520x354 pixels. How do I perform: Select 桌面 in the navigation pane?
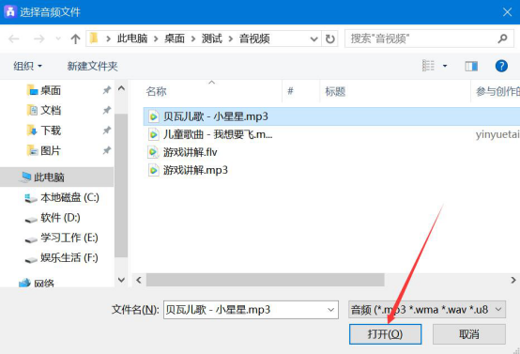pos(51,90)
